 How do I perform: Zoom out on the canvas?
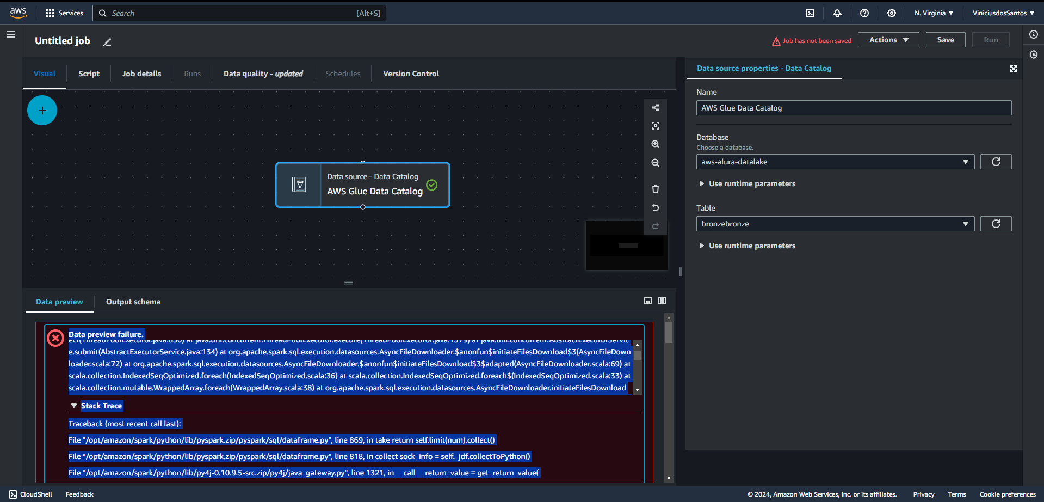(x=656, y=163)
